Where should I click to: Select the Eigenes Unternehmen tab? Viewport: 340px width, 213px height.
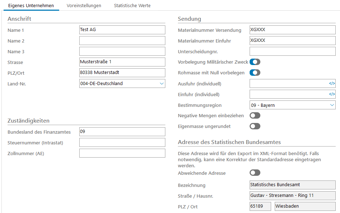(31, 6)
